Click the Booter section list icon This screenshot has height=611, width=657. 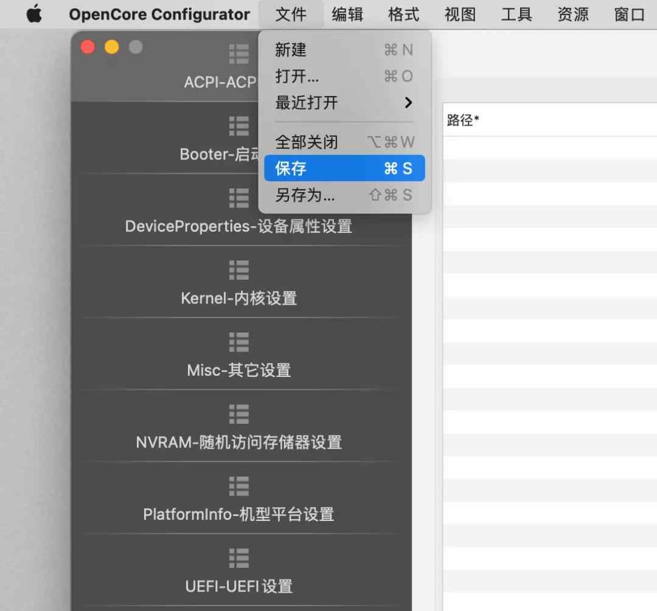coord(239,126)
